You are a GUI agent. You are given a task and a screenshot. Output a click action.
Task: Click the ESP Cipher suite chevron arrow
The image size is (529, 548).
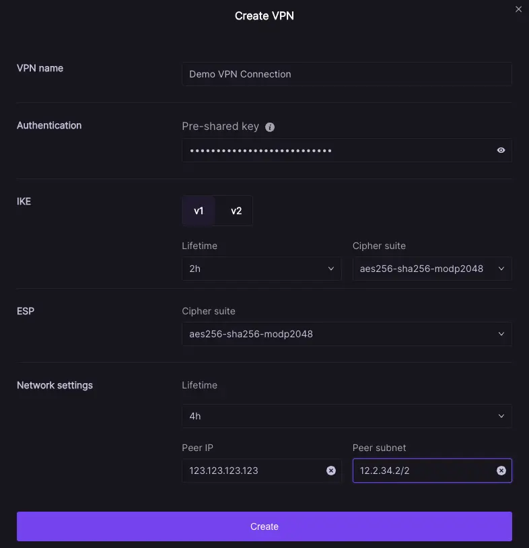click(x=501, y=334)
